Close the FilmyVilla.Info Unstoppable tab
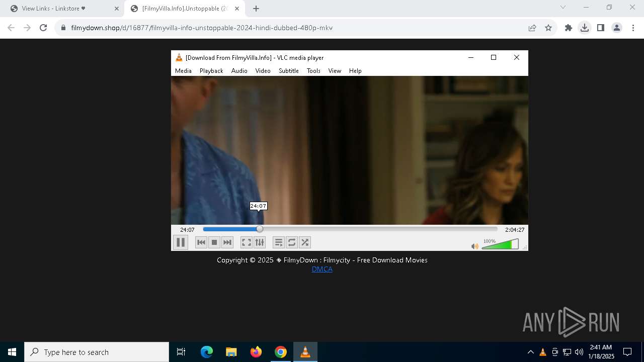 [x=237, y=9]
